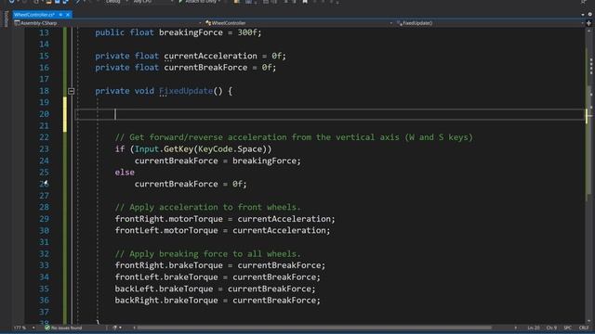The image size is (595, 334).
Task: Open the 177 % zoom dropdown
Action: tap(24, 328)
